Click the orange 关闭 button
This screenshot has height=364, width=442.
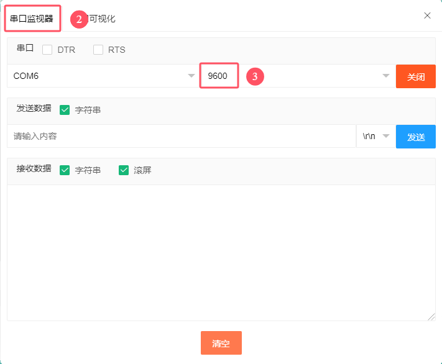click(x=415, y=76)
